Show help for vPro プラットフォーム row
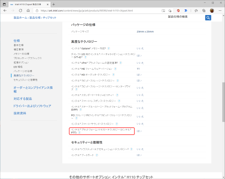The height and width of the screenshot is (179, 225). 120,63
